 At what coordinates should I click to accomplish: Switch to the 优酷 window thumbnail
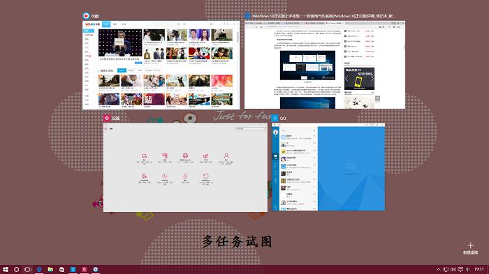(161, 65)
